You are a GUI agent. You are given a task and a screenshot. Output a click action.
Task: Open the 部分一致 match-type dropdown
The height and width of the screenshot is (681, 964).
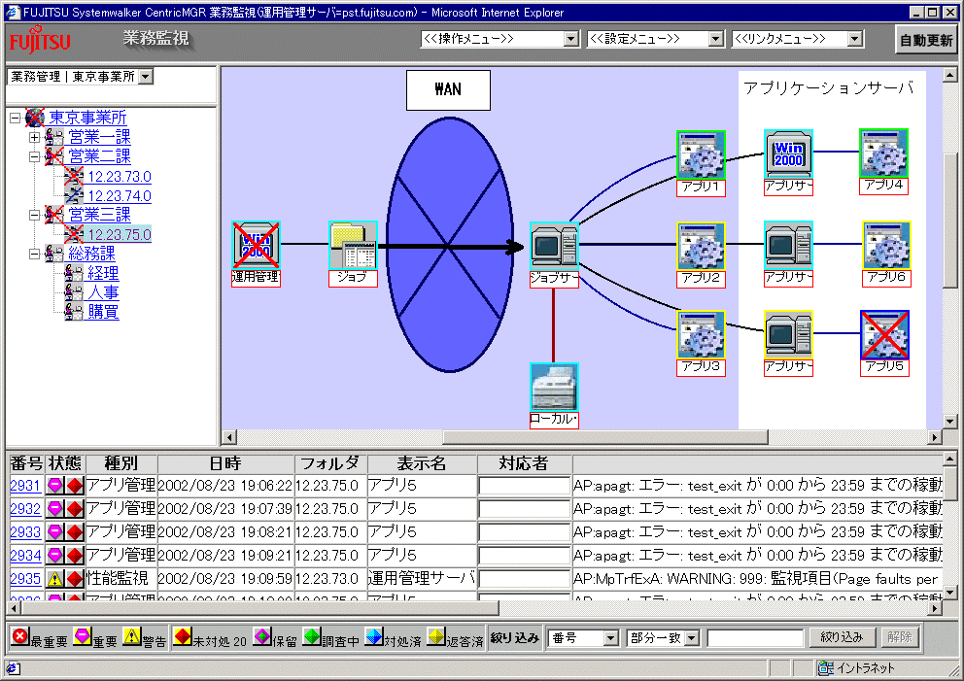pos(663,638)
